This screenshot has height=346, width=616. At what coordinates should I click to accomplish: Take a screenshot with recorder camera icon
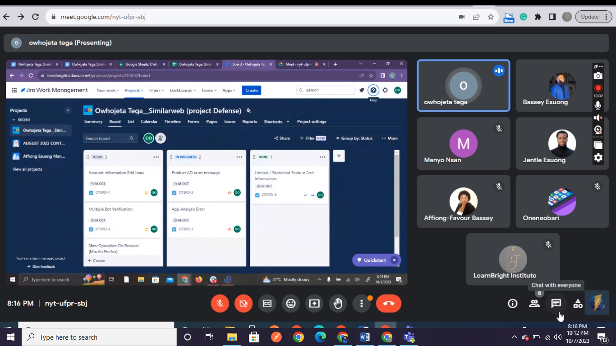click(598, 76)
